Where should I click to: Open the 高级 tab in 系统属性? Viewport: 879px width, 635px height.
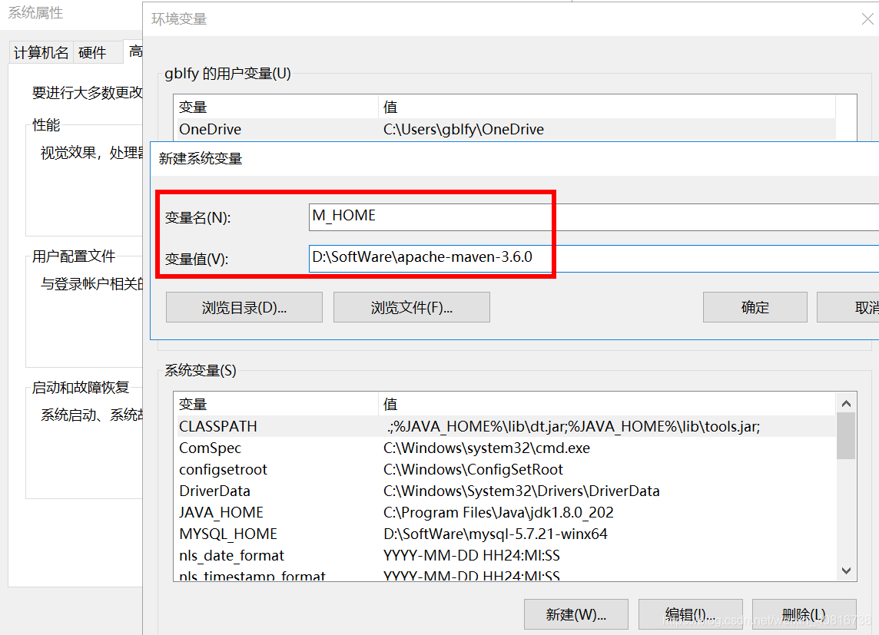[x=134, y=51]
